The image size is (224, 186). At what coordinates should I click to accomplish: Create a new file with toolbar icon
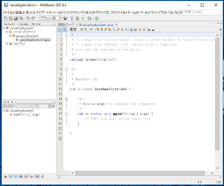pos(6,18)
